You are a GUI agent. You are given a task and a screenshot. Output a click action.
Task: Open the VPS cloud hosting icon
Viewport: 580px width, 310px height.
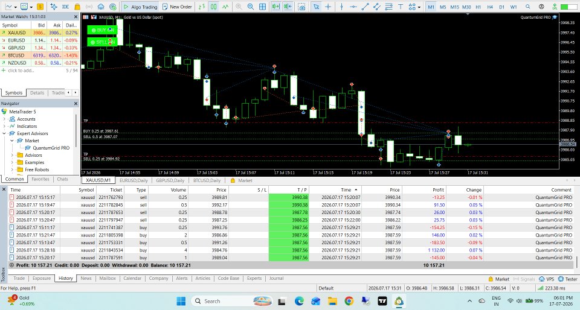[x=101, y=7]
